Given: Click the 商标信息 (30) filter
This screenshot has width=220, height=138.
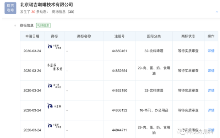Looking at the screenshot, I should click(x=63, y=12).
